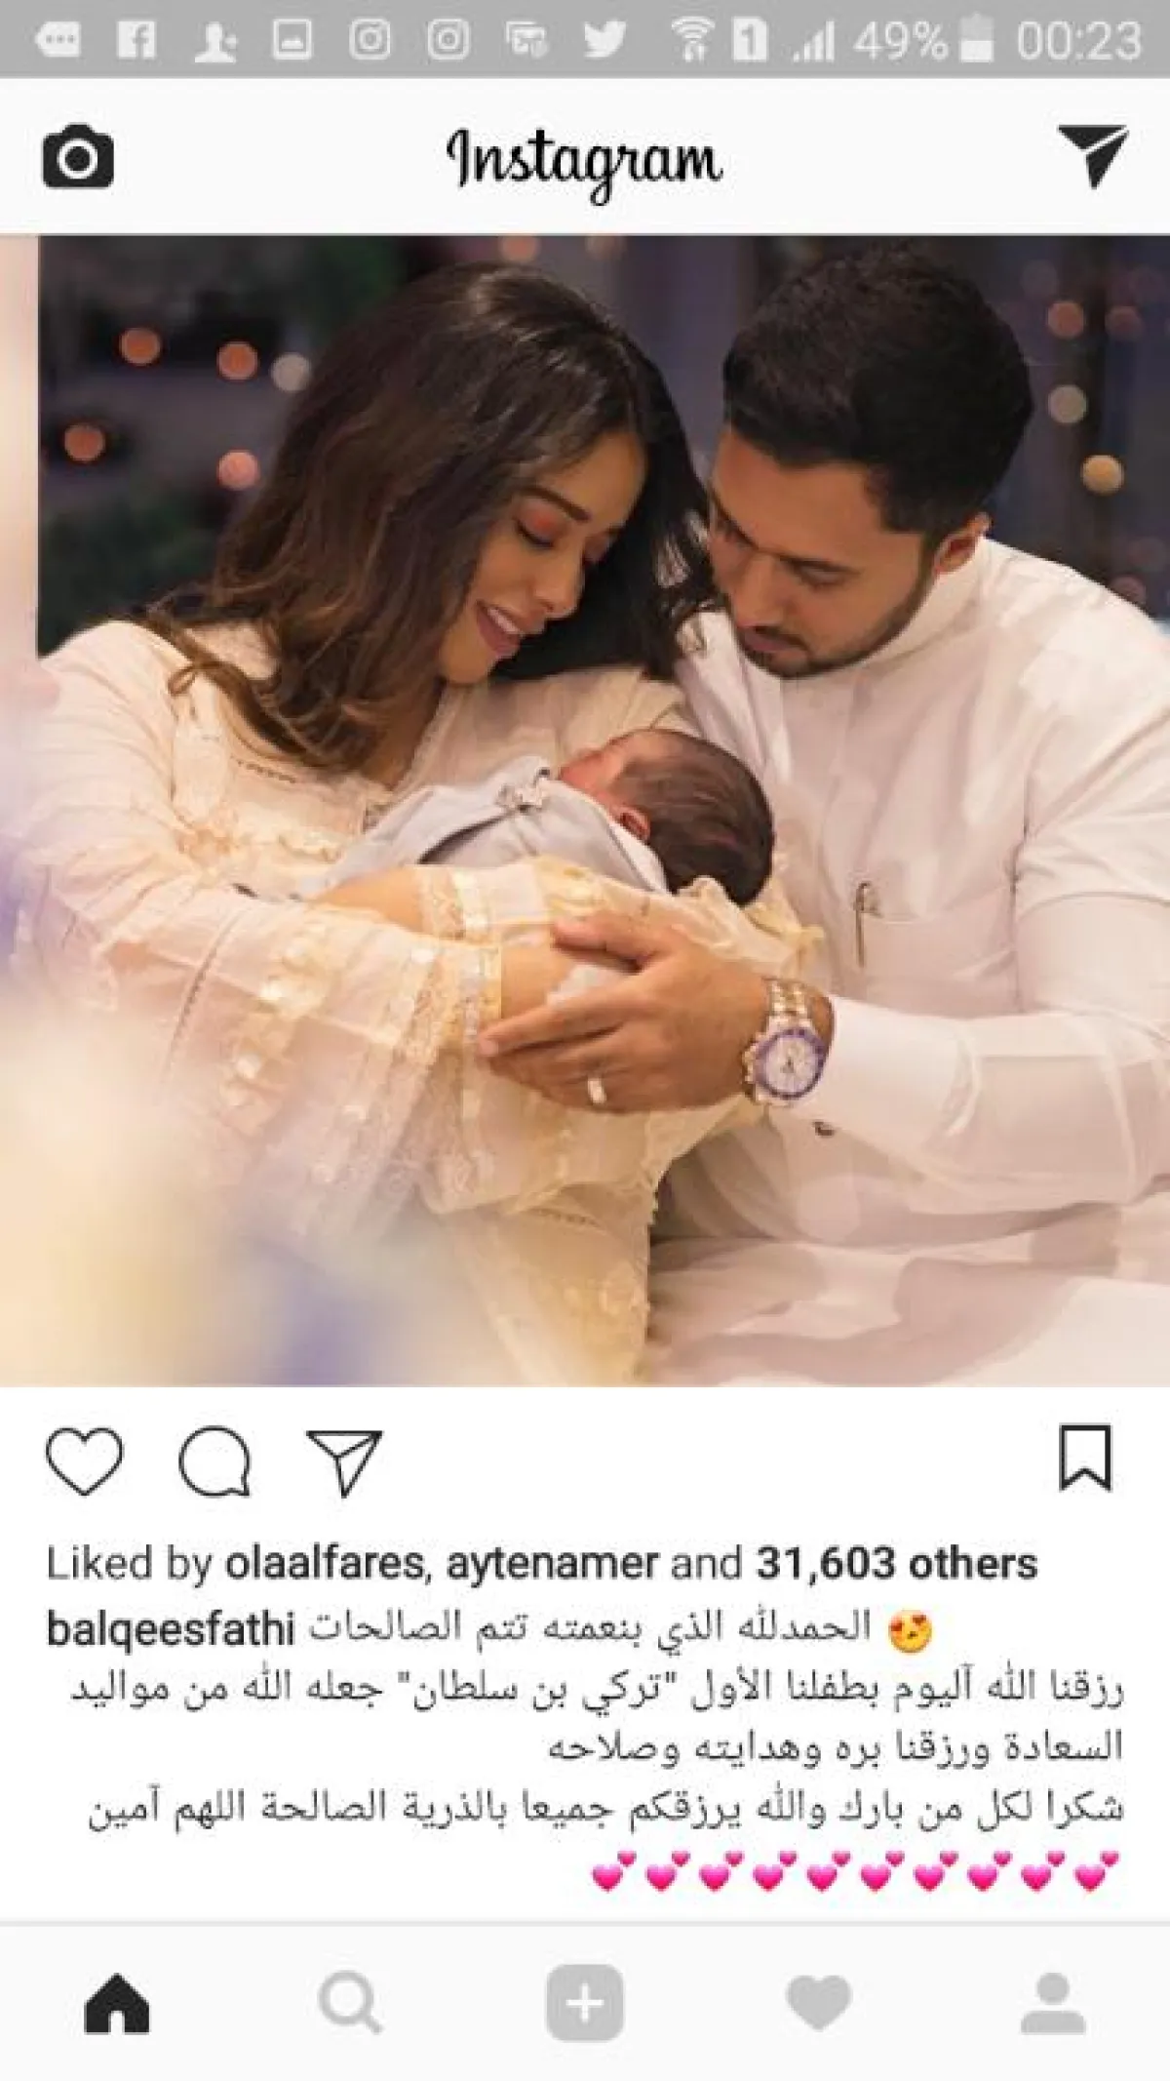Screen dimensions: 1170x2081
Task: Tap the post photo of family
Action: (x=585, y=811)
